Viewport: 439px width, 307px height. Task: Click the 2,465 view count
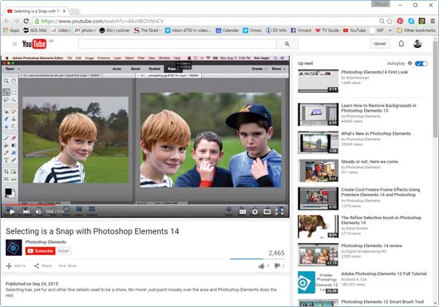coord(276,253)
